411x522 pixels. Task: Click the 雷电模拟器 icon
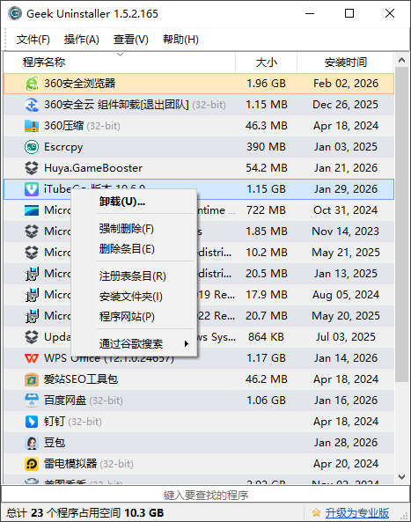[32, 464]
